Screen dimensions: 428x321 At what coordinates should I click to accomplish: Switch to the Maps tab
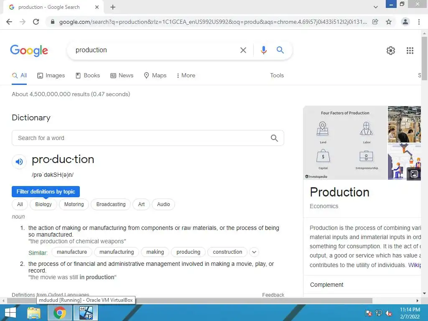point(155,76)
